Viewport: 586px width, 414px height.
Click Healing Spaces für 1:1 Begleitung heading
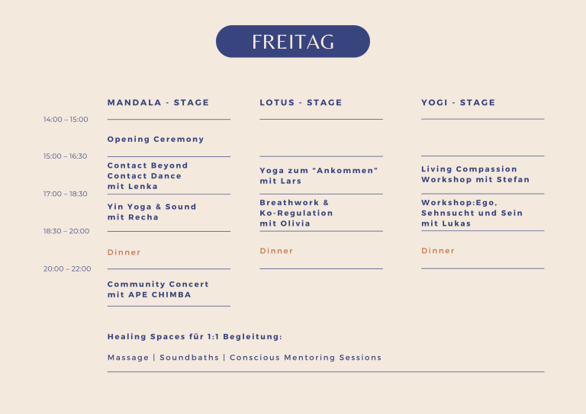click(x=195, y=337)
